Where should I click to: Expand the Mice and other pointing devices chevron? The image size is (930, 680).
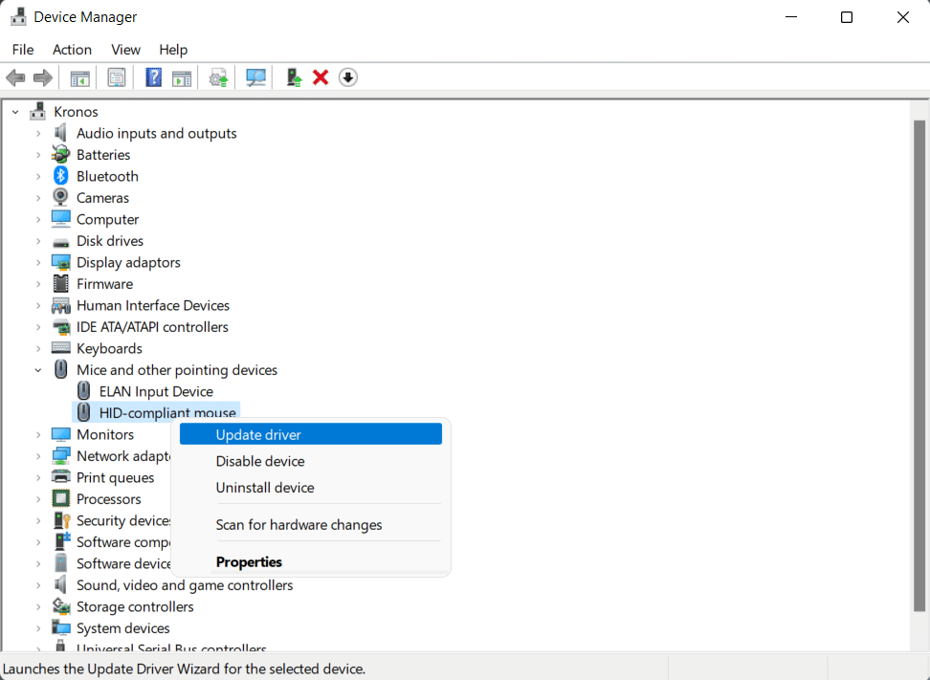(x=38, y=369)
